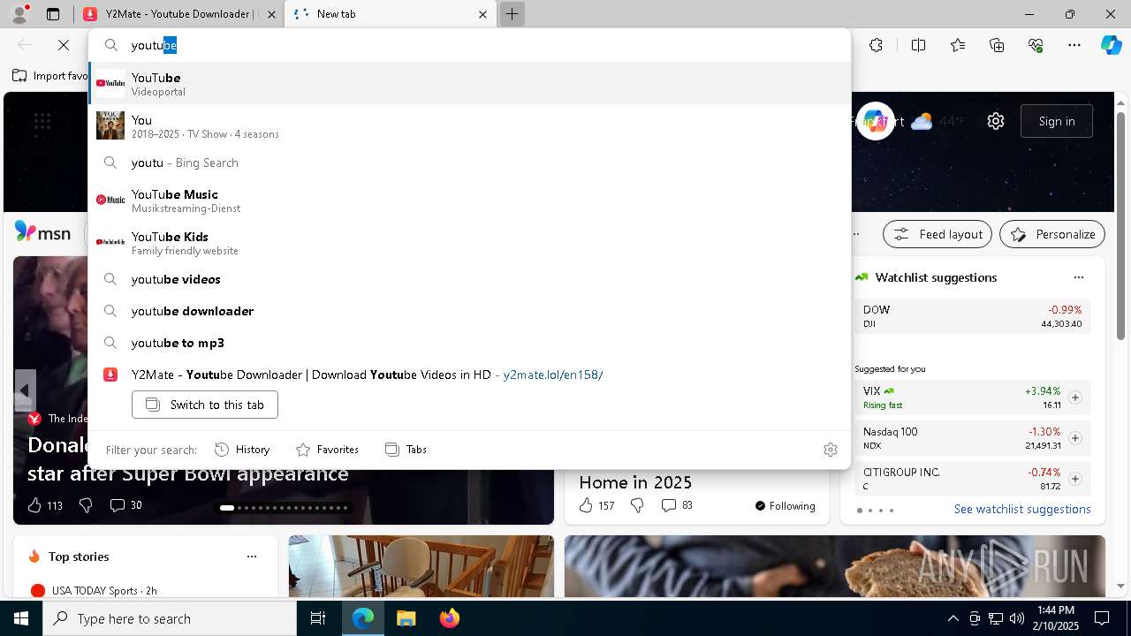This screenshot has height=636, width=1131.
Task: Open Top stories more options
Action: pos(252,556)
